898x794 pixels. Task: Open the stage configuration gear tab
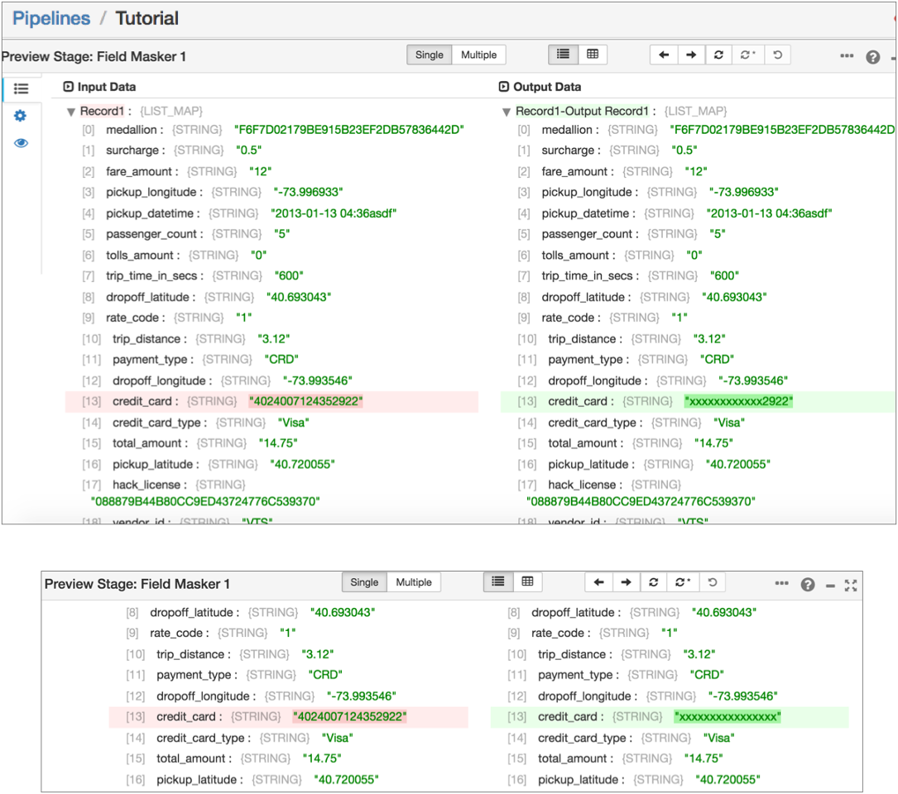(21, 116)
